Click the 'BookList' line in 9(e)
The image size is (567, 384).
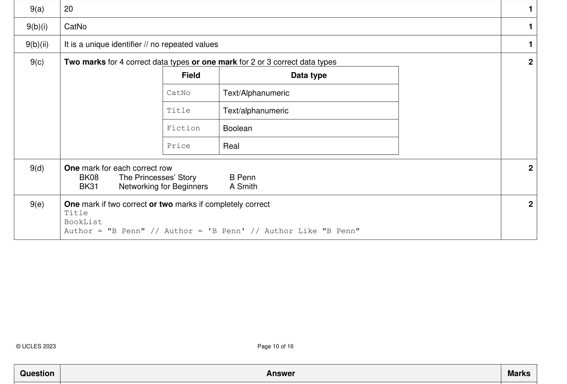click(83, 222)
